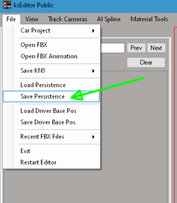The height and width of the screenshot is (203, 177).
Task: Expand the Save KN5 submenu arrow
Action: click(x=93, y=71)
